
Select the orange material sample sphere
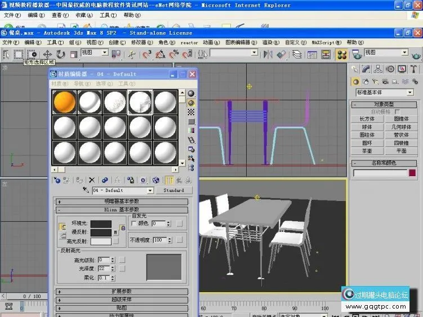64,102
